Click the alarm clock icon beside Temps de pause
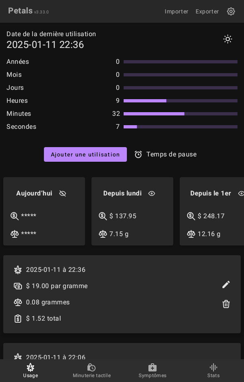The width and height of the screenshot is (244, 382). point(138,154)
